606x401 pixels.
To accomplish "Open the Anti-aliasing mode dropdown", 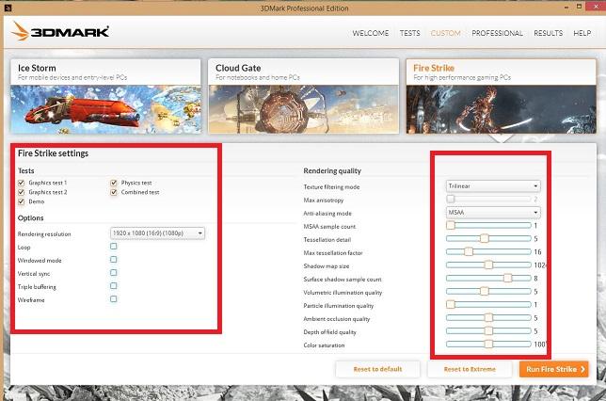I will 493,213.
